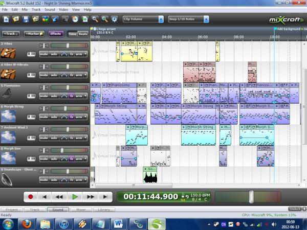Click the Open Project toolbar icon
This screenshot has width=307, height=230.
coord(16,19)
